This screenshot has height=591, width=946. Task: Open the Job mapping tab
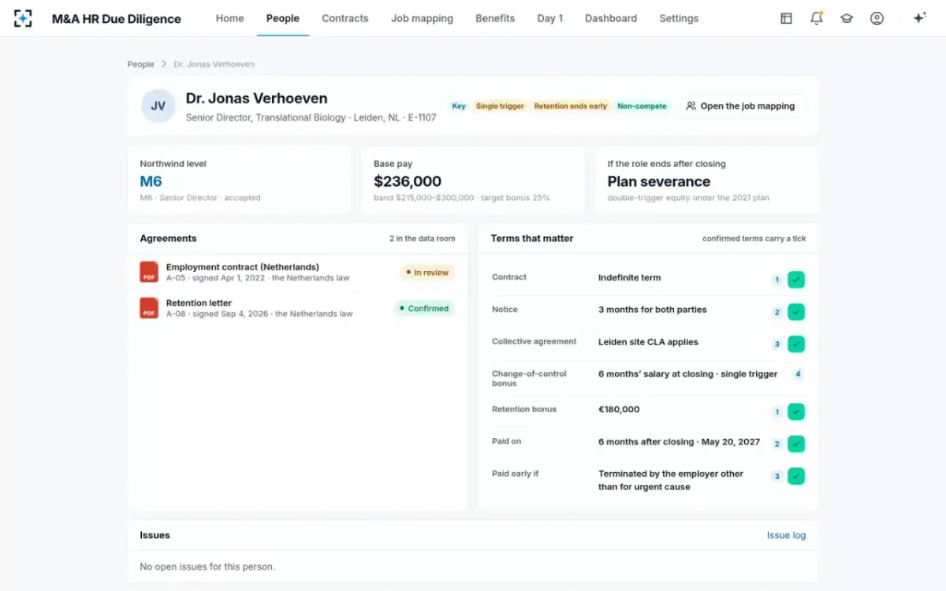click(x=422, y=18)
